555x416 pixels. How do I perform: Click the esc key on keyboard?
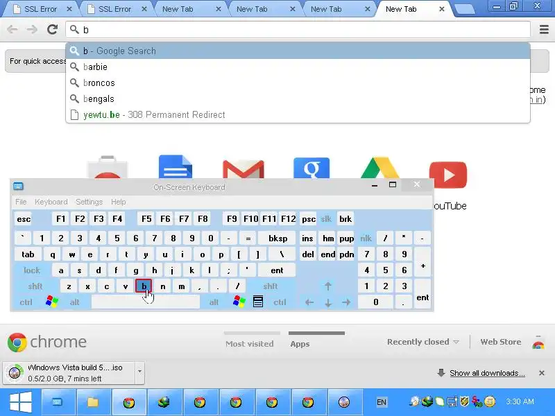point(24,219)
